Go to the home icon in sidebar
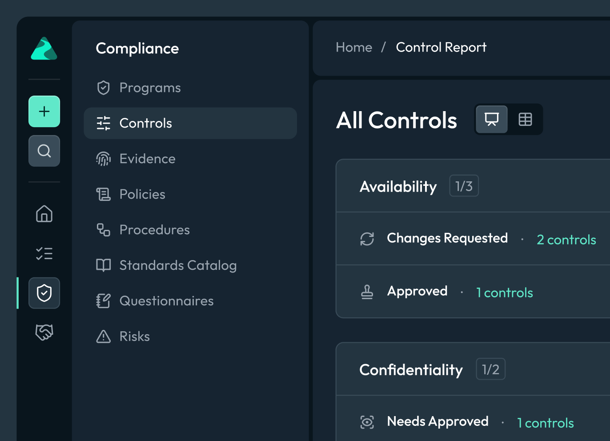The image size is (610, 441). pyautogui.click(x=44, y=213)
